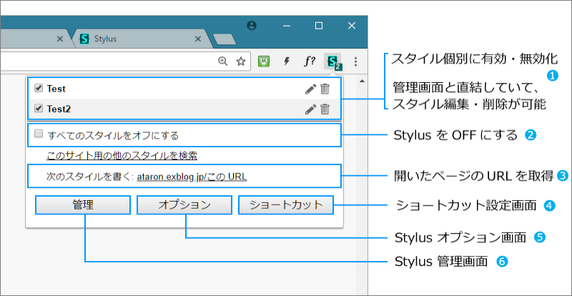Click the この URL link
The image size is (572, 296).
(x=226, y=177)
